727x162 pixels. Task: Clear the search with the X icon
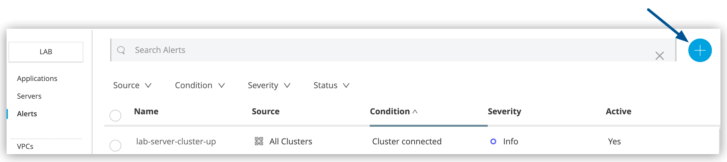point(659,56)
